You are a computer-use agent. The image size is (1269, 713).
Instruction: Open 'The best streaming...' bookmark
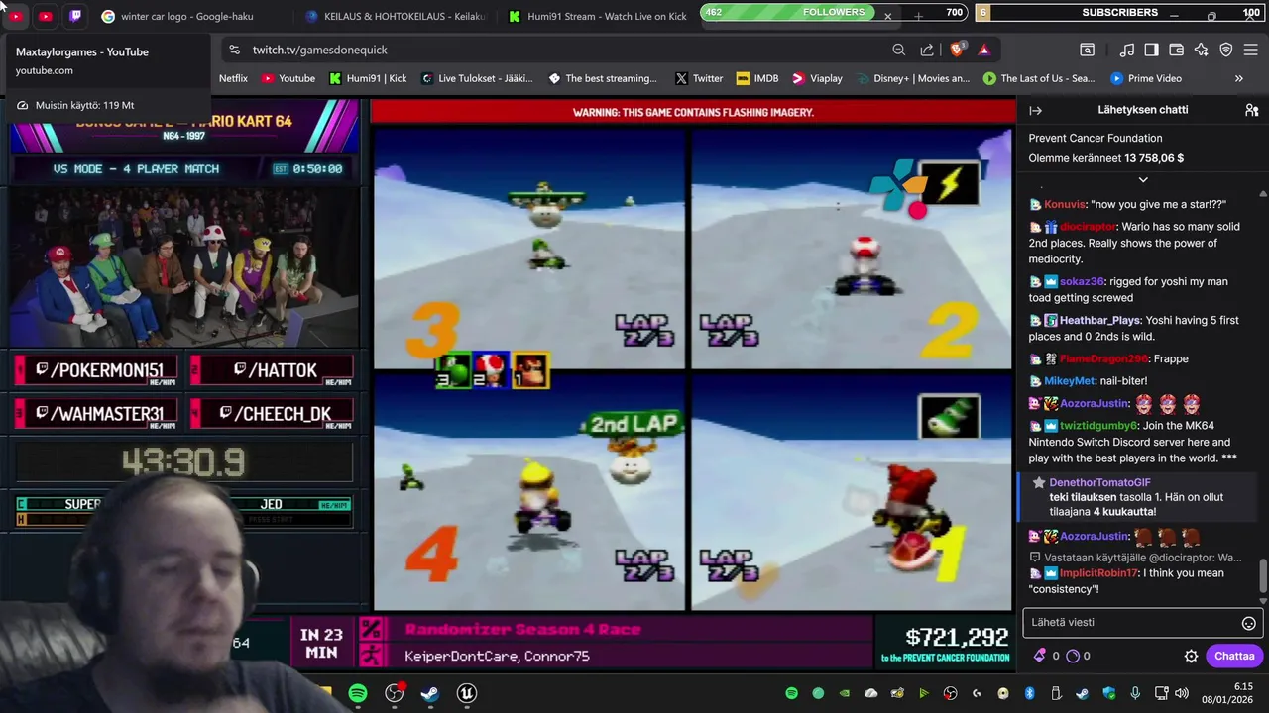pos(603,78)
